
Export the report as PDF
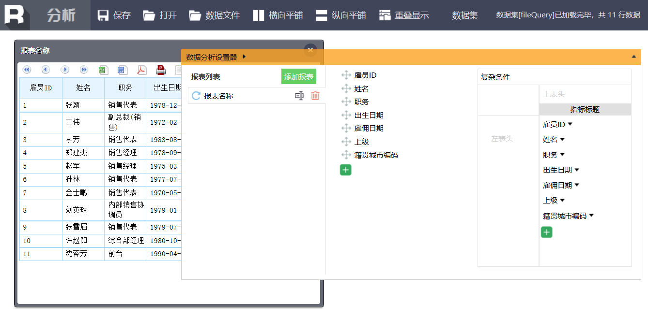click(x=141, y=70)
